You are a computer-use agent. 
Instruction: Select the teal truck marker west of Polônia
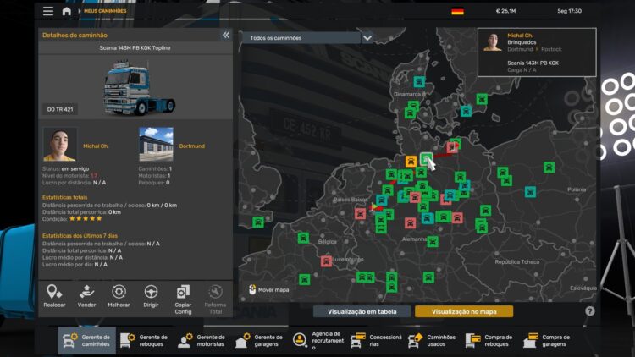(530, 191)
